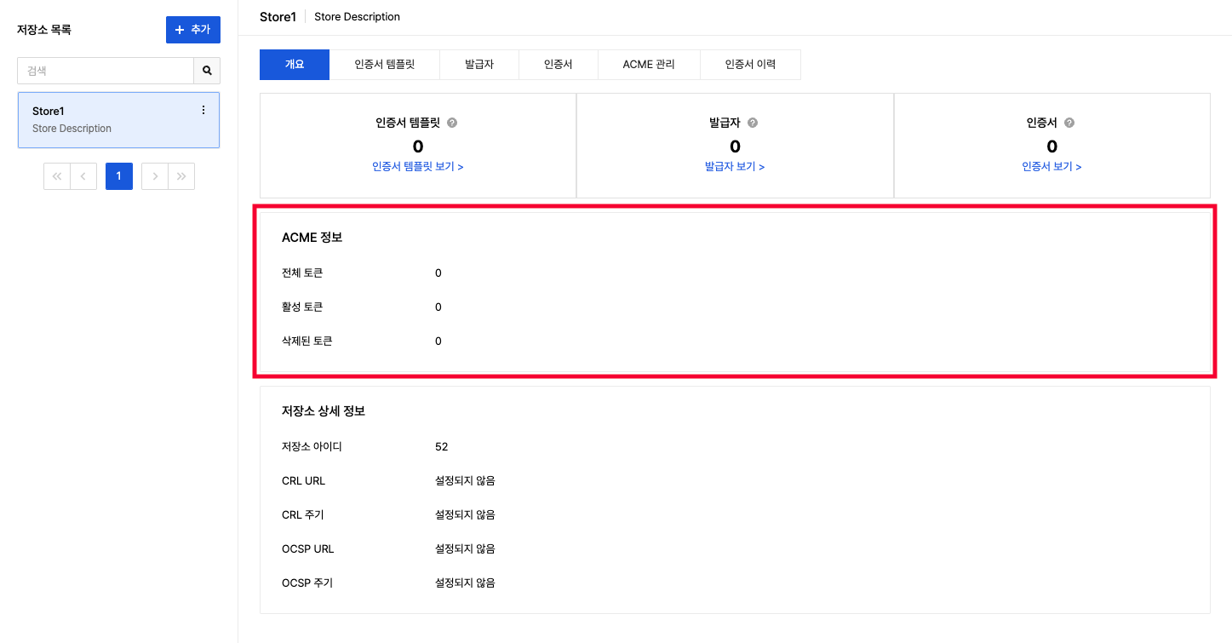Click help icon next to 인증서 템플릿
1232x643 pixels.
point(452,123)
